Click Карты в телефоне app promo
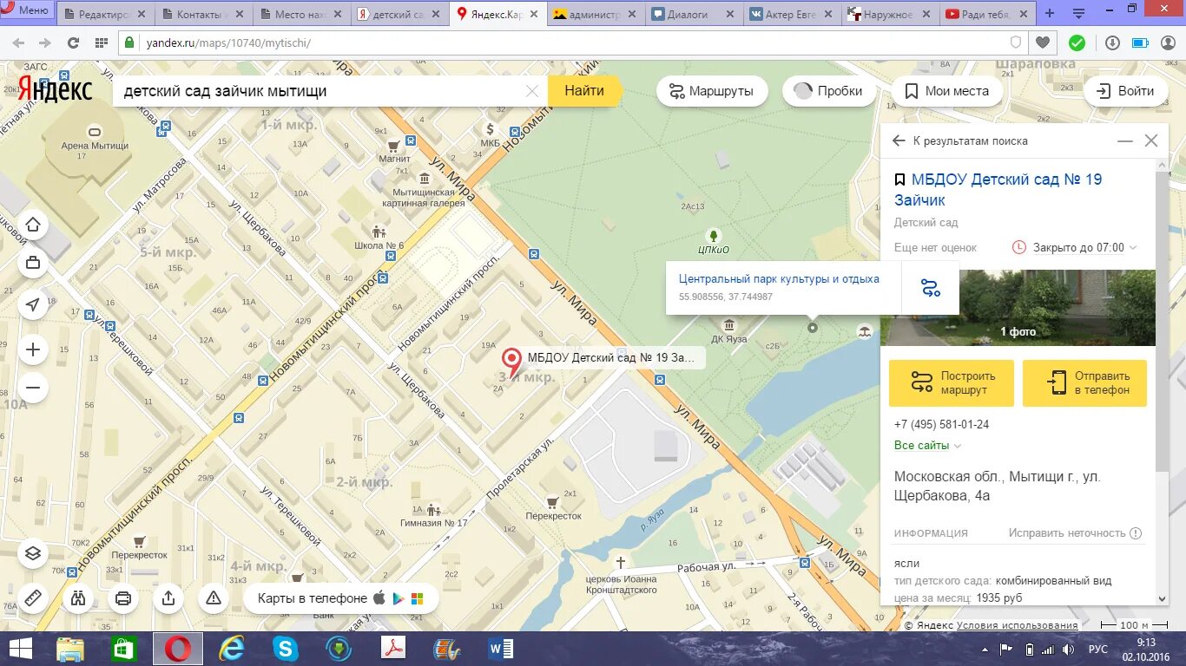The image size is (1186, 666). pyautogui.click(x=339, y=598)
